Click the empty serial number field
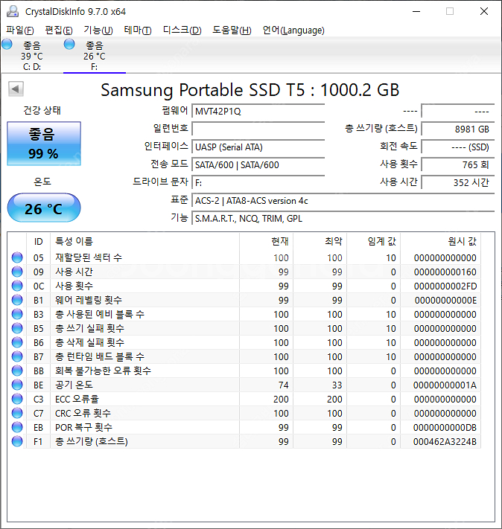502x529 pixels. [x=258, y=129]
